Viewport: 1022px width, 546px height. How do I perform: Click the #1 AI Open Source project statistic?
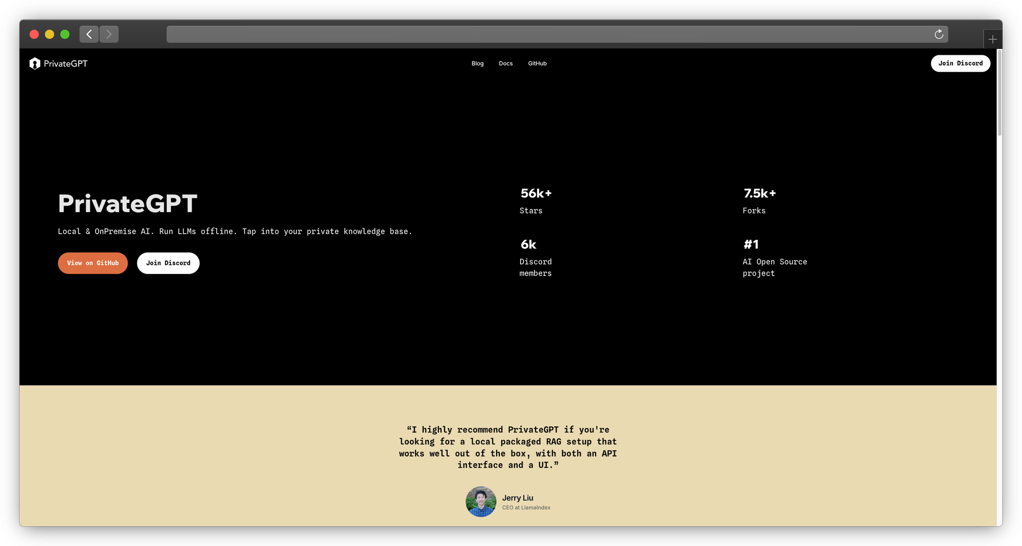775,258
